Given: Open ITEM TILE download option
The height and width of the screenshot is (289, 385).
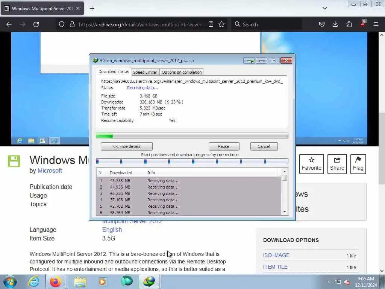Looking at the screenshot, I should coord(275,267).
